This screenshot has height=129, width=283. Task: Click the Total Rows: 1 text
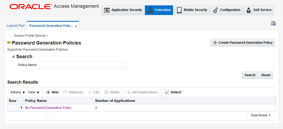(260, 115)
